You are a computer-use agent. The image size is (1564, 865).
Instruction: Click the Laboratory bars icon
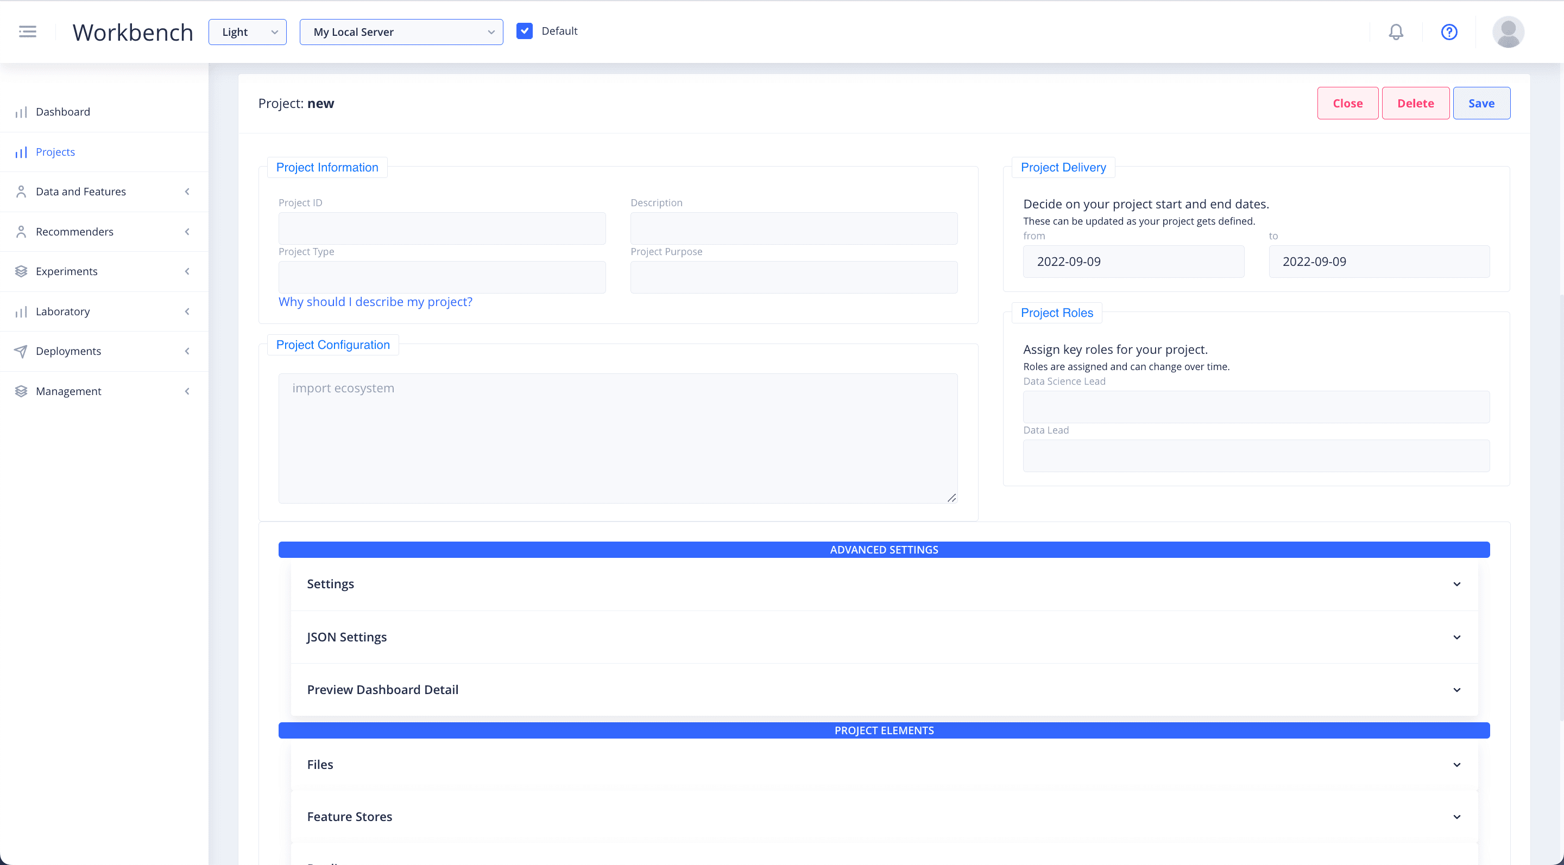(x=21, y=311)
